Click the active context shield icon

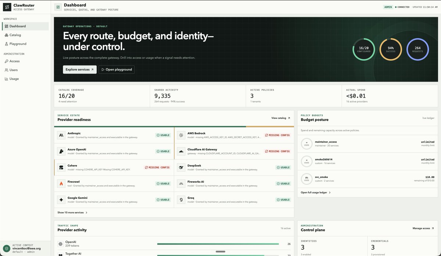click(7, 248)
